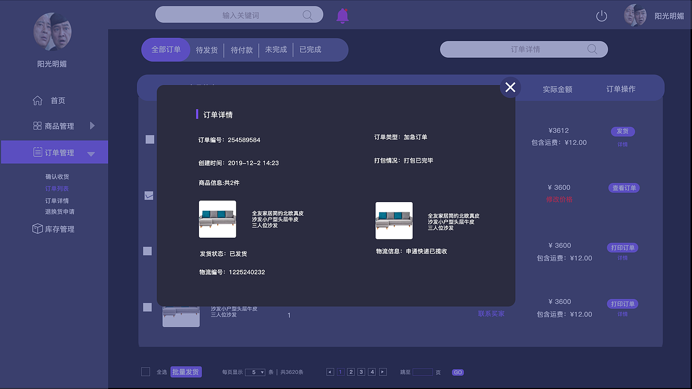Check the 全选 select-all checkbox
The width and height of the screenshot is (692, 389).
pos(145,371)
